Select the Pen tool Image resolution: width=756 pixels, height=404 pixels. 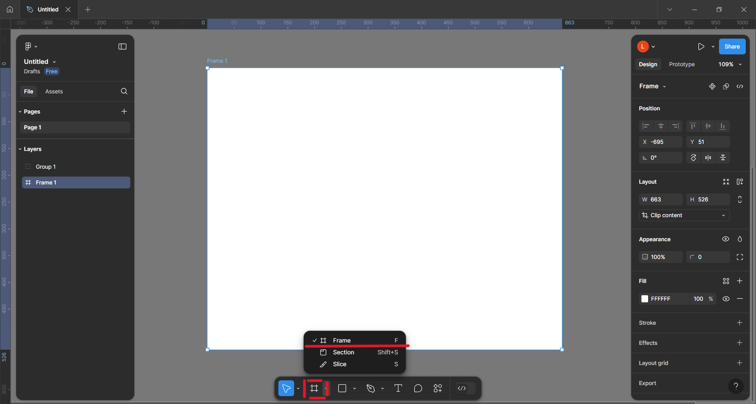coord(371,388)
